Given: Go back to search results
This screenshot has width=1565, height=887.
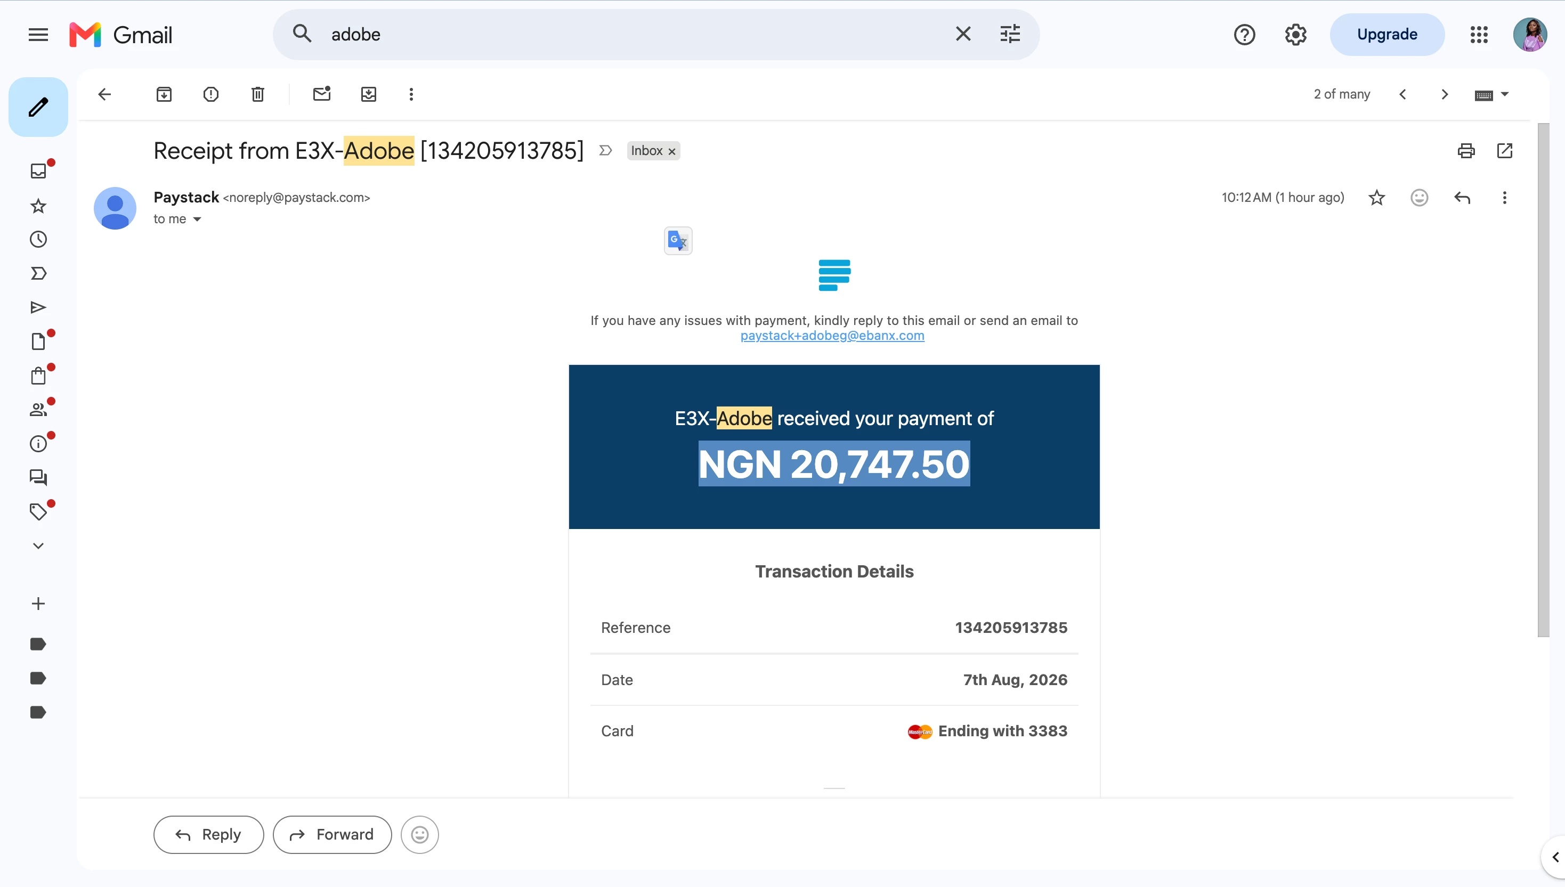Looking at the screenshot, I should [105, 94].
